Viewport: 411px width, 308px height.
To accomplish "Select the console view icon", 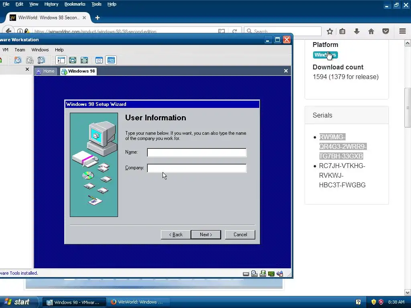I will 111,60.
